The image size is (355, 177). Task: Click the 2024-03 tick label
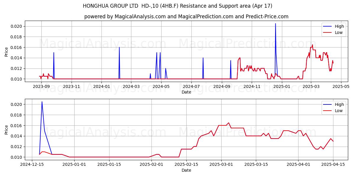[x=131, y=86]
